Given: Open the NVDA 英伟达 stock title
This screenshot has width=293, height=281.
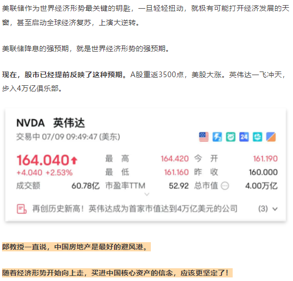Looking at the screenshot, I should click(51, 123).
